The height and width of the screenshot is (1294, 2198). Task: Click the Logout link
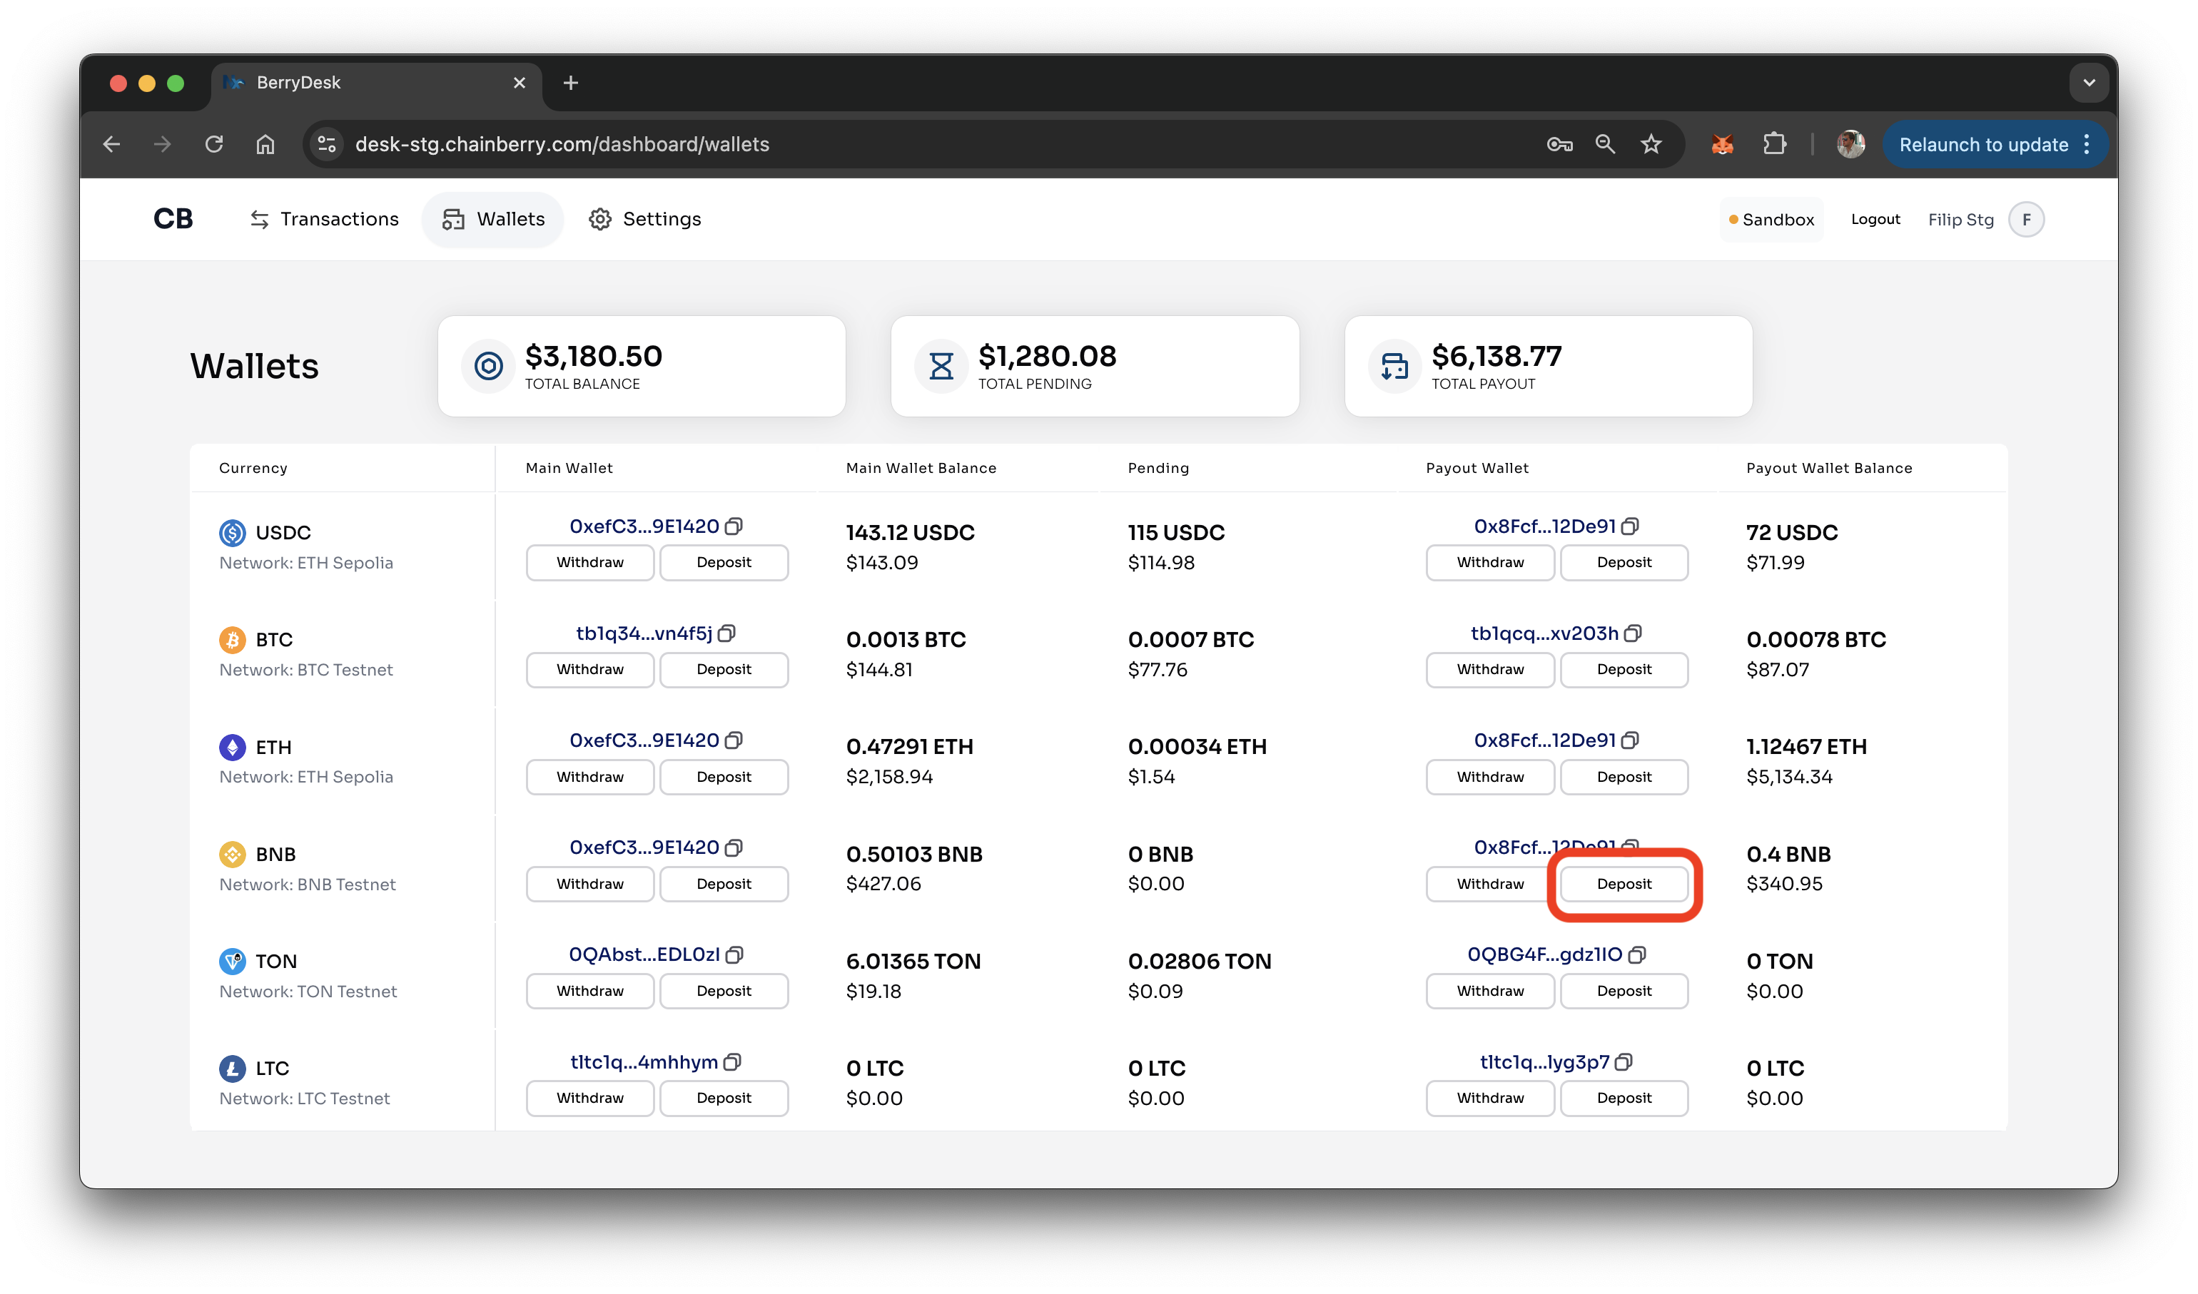(1875, 220)
